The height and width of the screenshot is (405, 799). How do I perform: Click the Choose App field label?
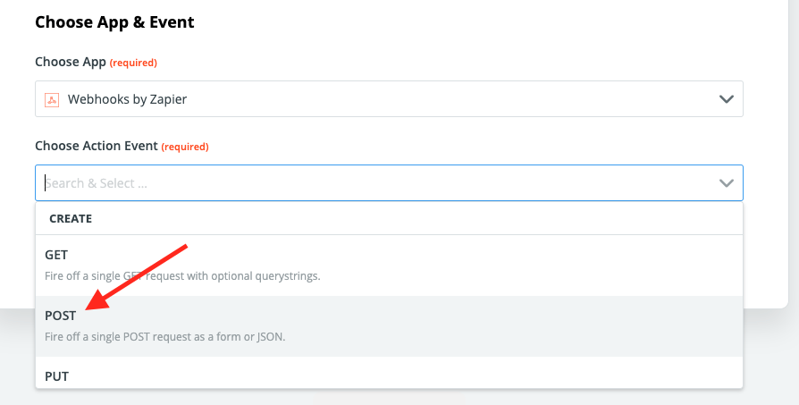71,63
